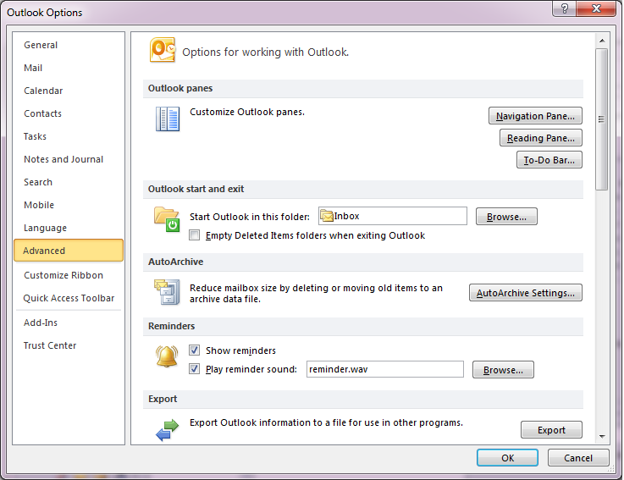Screen dimensions: 624x480
Task: Select Trust Center in the sidebar
Action: (x=50, y=345)
